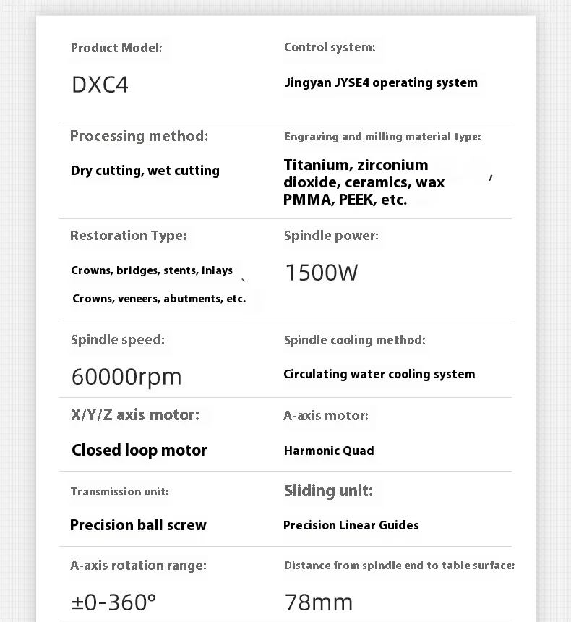Click 'Engraving and milling material type:' heading

point(382,136)
